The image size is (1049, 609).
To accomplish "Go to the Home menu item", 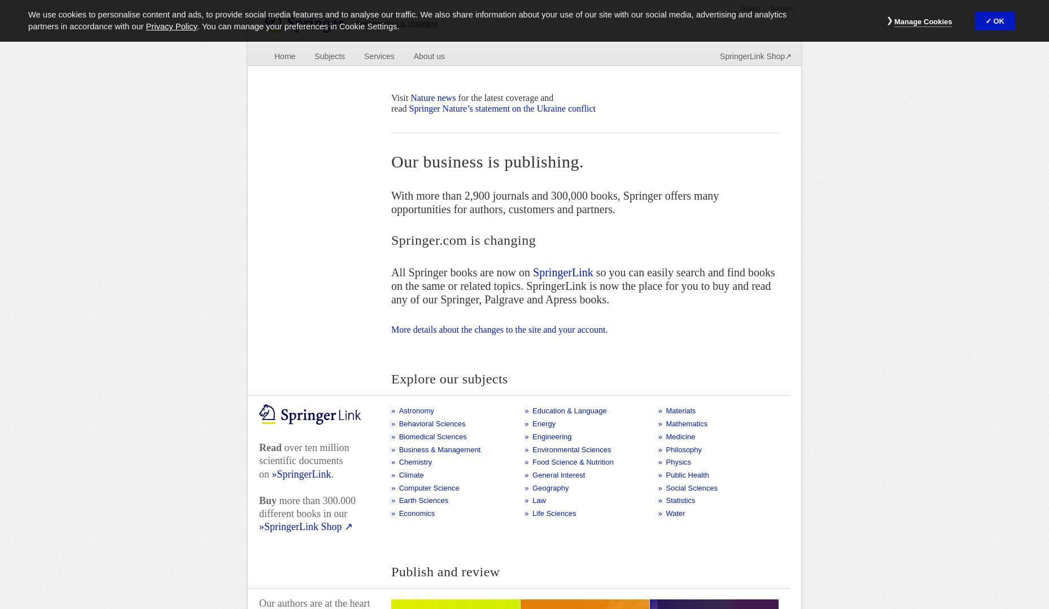I will (x=285, y=56).
